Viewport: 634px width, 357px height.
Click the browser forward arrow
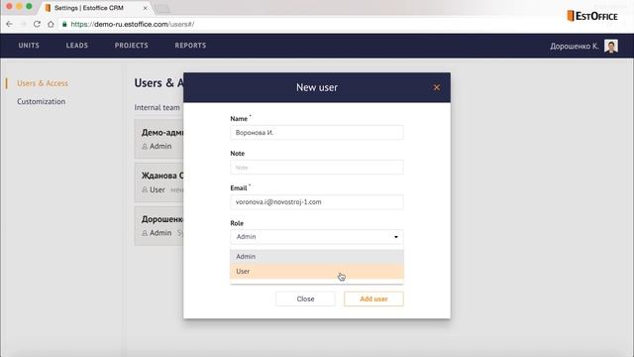[23, 24]
